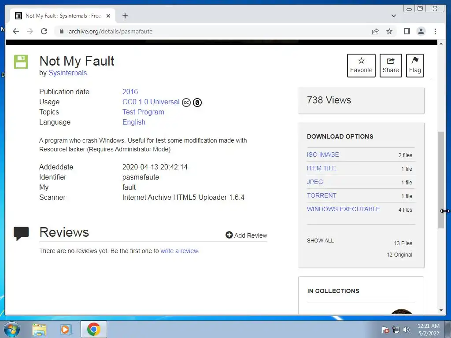This screenshot has height=338, width=451.
Task: Open WINDOWS EXECUTABLE download option
Action: point(343,209)
